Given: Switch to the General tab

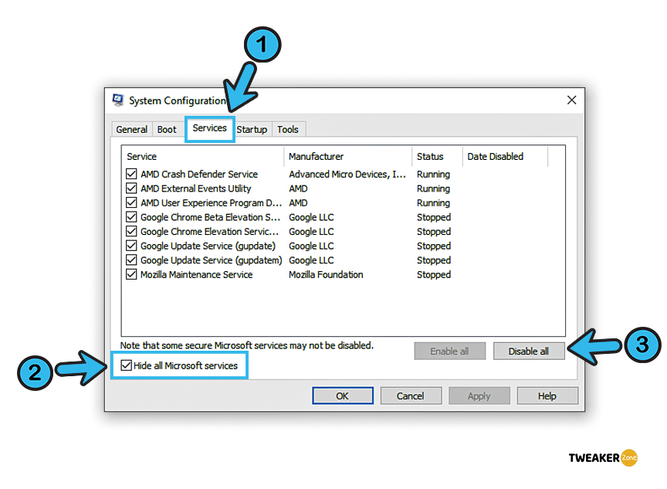Looking at the screenshot, I should [x=131, y=129].
